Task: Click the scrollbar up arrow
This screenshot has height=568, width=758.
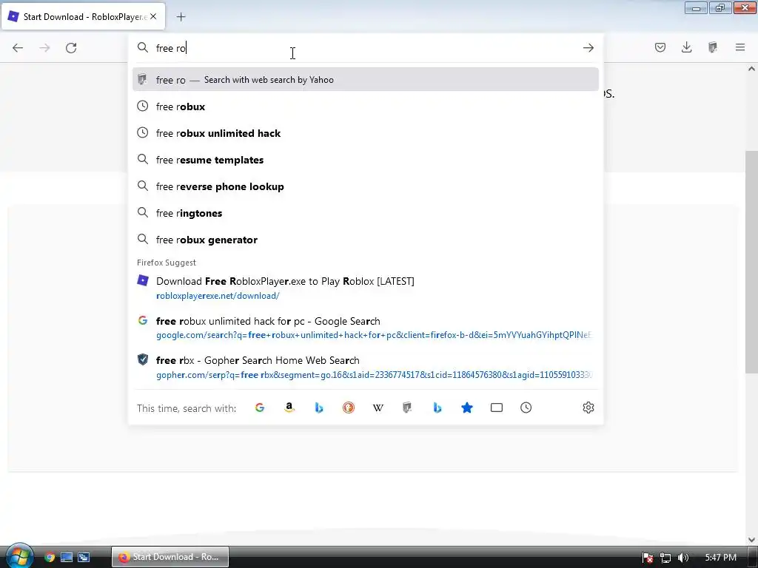Action: 751,69
